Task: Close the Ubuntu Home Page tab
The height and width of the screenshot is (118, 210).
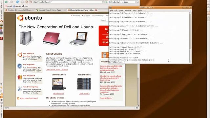Action: tap(96, 10)
